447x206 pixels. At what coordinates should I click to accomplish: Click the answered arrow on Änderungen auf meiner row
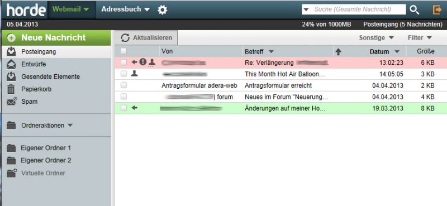point(134,108)
